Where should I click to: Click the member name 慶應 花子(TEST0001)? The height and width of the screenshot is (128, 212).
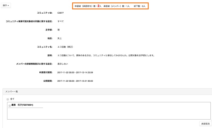click(22, 105)
